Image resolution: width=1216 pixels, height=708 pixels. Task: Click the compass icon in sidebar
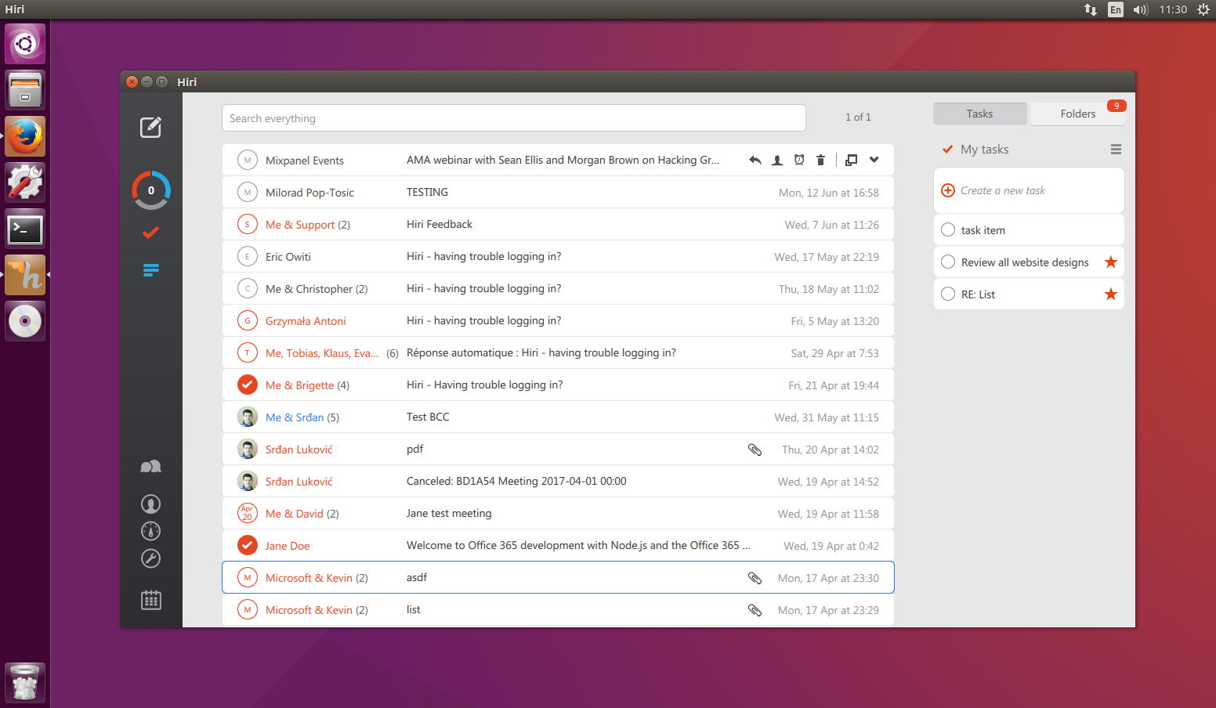pos(150,531)
